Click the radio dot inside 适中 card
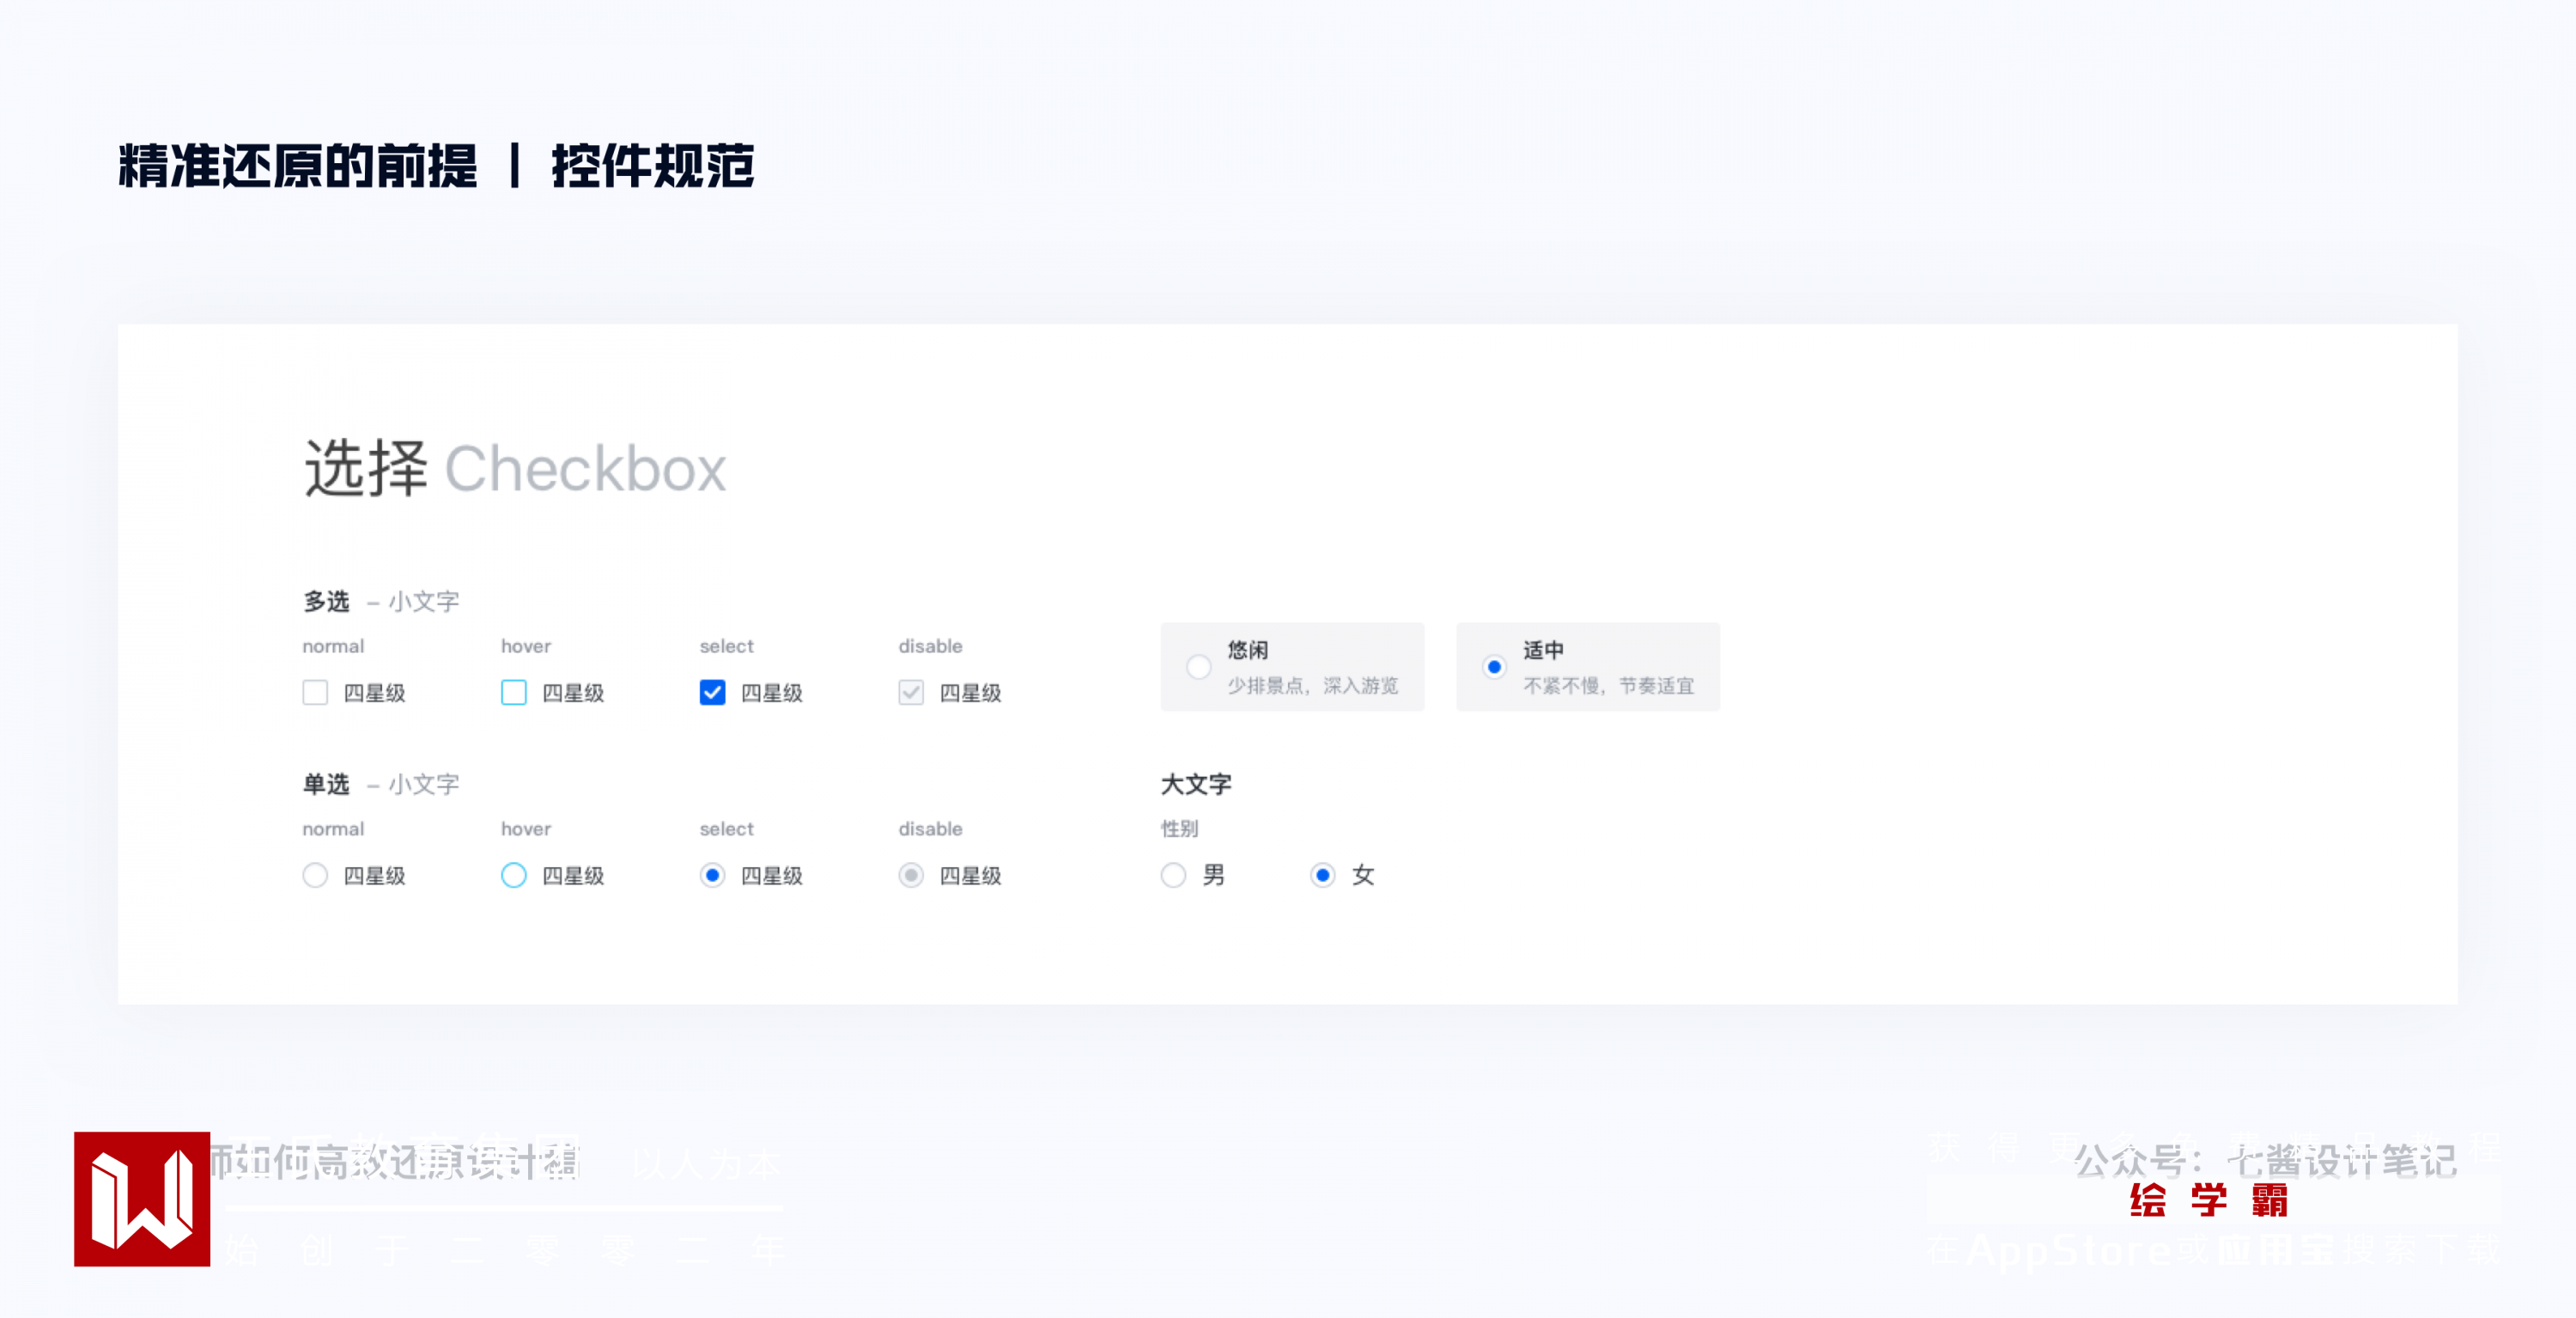 click(x=1494, y=667)
